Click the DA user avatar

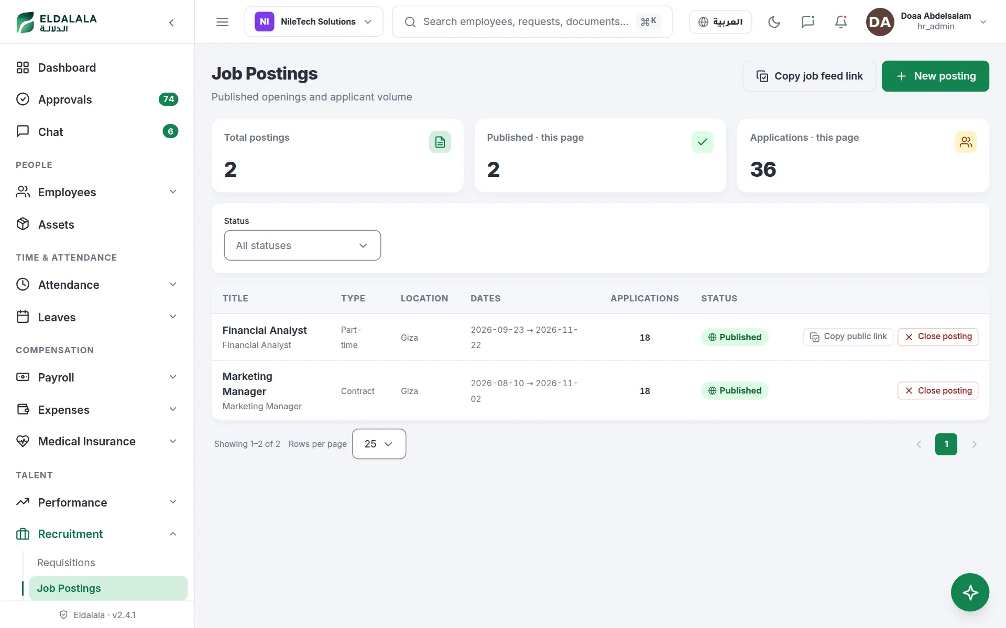point(880,22)
